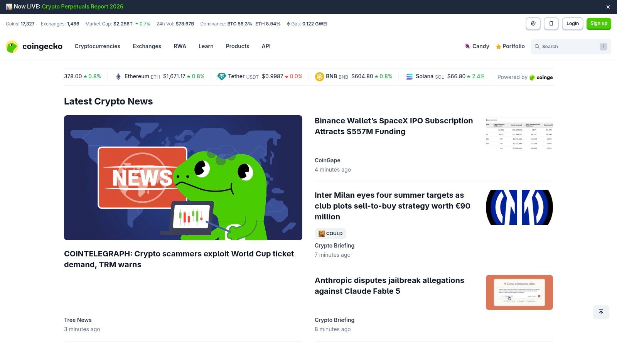Click into the Search field
Screen dimensions: 617x347
(x=571, y=47)
